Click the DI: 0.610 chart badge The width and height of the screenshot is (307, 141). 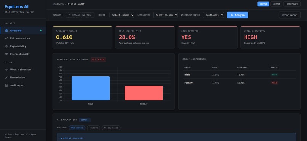98,60
